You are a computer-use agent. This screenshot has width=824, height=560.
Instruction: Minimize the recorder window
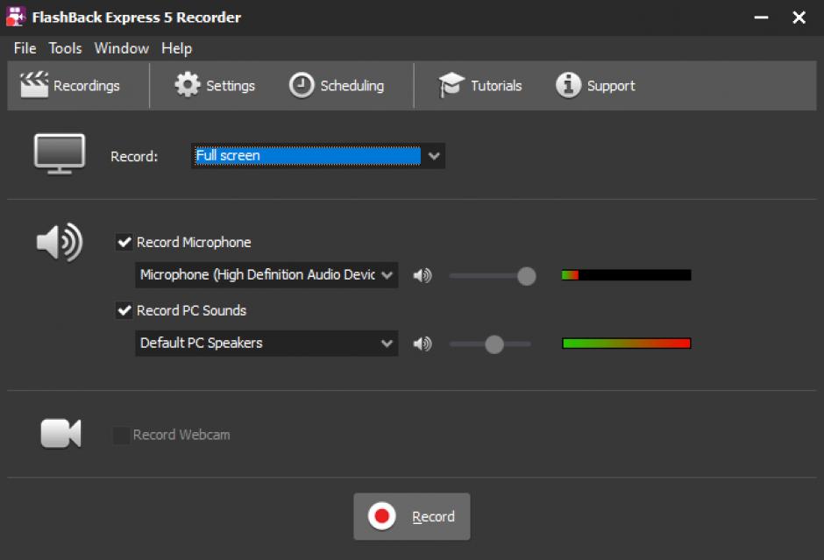tap(761, 18)
